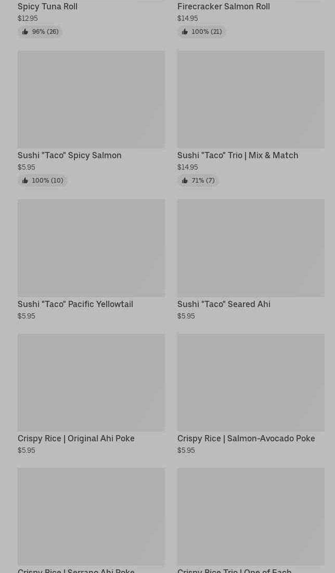Image resolution: width=335 pixels, height=573 pixels.
Task: Click thumbs-up icon on Sushi Taco Spicy Salmon rating
Action: tap(25, 181)
